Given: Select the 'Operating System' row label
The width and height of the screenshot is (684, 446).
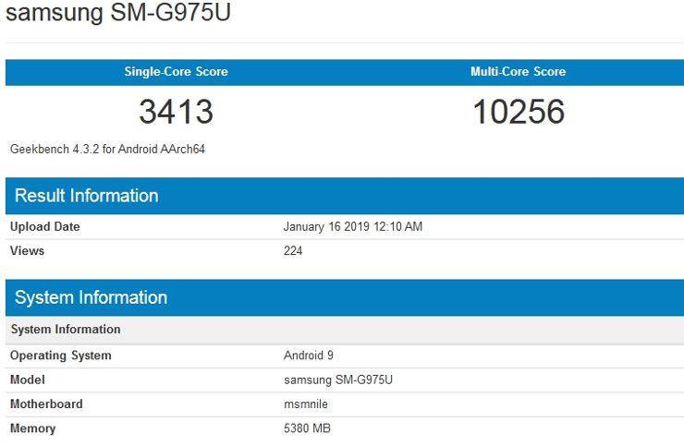Looking at the screenshot, I should (61, 356).
